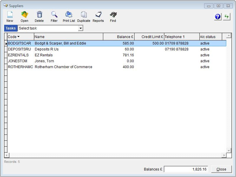The image size is (236, 177).
Task: Open the selected supplier
Action: [24, 17]
